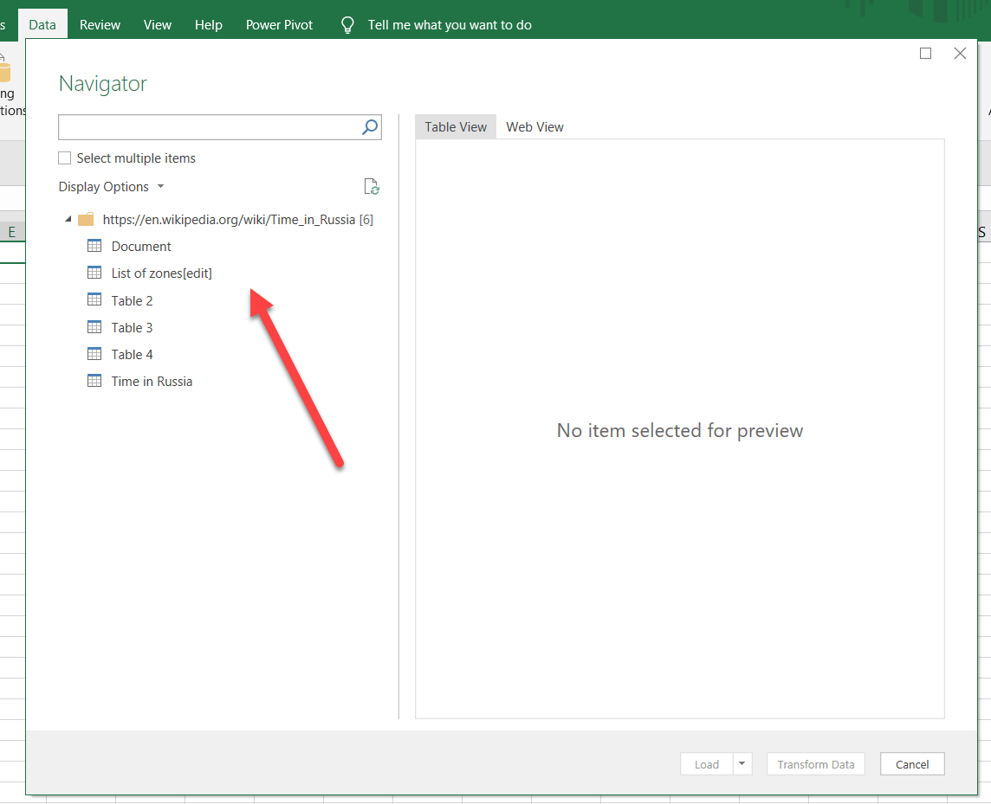Click the table icon beside Document
Image resolution: width=991 pixels, height=804 pixels.
click(x=94, y=246)
